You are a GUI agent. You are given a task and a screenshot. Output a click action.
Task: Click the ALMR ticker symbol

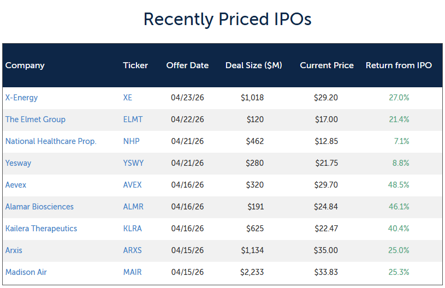[x=133, y=207]
